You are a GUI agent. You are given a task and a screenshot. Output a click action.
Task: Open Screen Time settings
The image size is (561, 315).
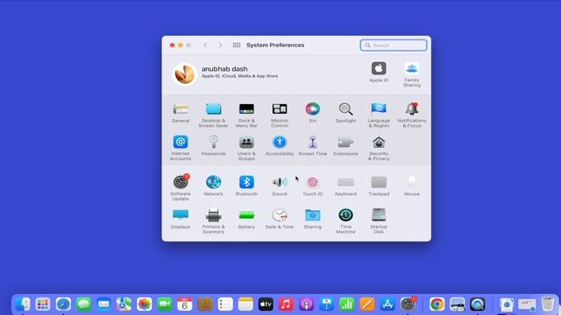(x=313, y=146)
